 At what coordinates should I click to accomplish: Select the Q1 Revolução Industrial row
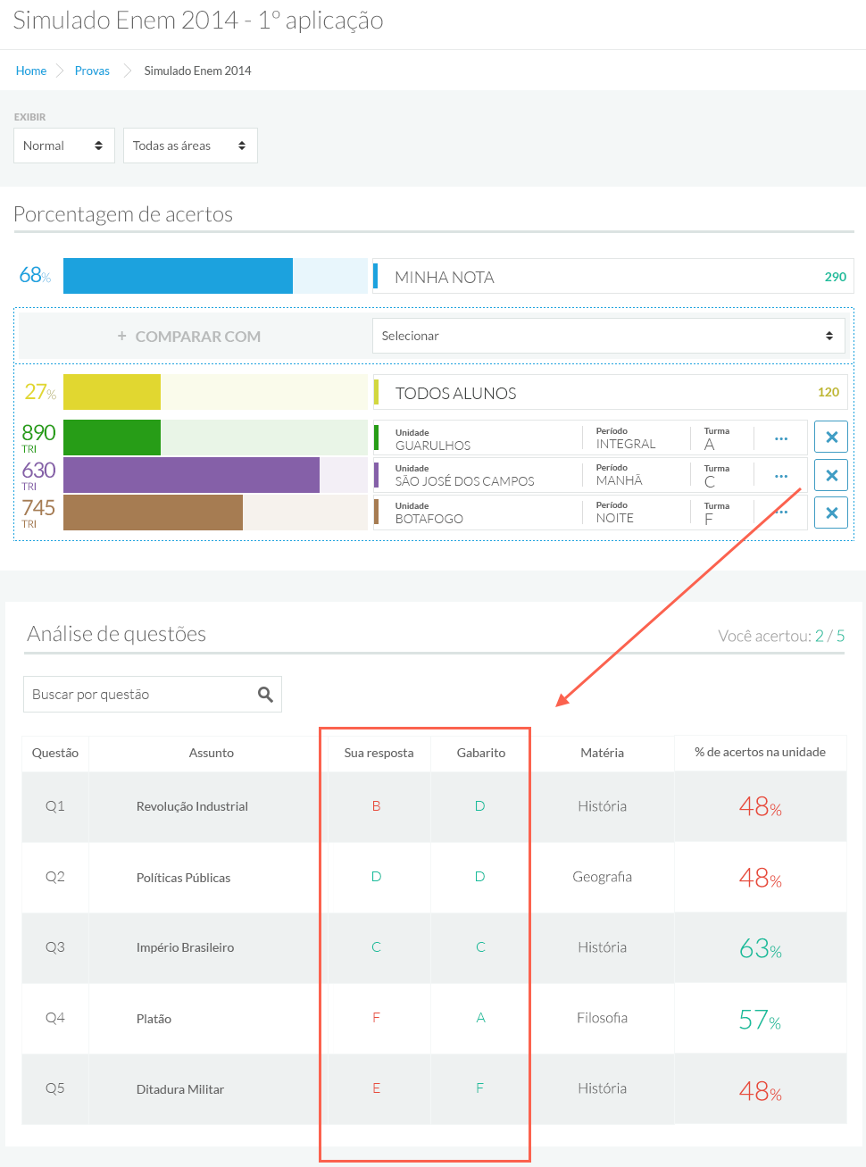[192, 806]
